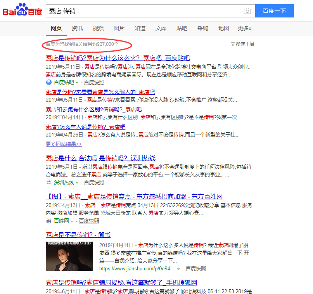Switch to the 视频 tab
Screen dimensions: 313x294
point(98,28)
